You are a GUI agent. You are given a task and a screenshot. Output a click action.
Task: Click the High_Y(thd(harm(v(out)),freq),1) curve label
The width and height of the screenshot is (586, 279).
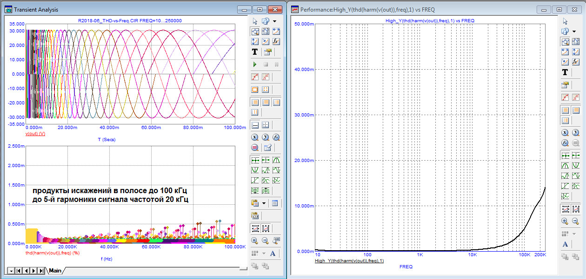349,261
